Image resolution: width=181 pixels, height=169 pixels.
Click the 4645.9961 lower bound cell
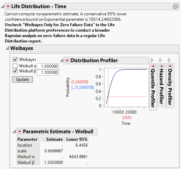(78, 157)
